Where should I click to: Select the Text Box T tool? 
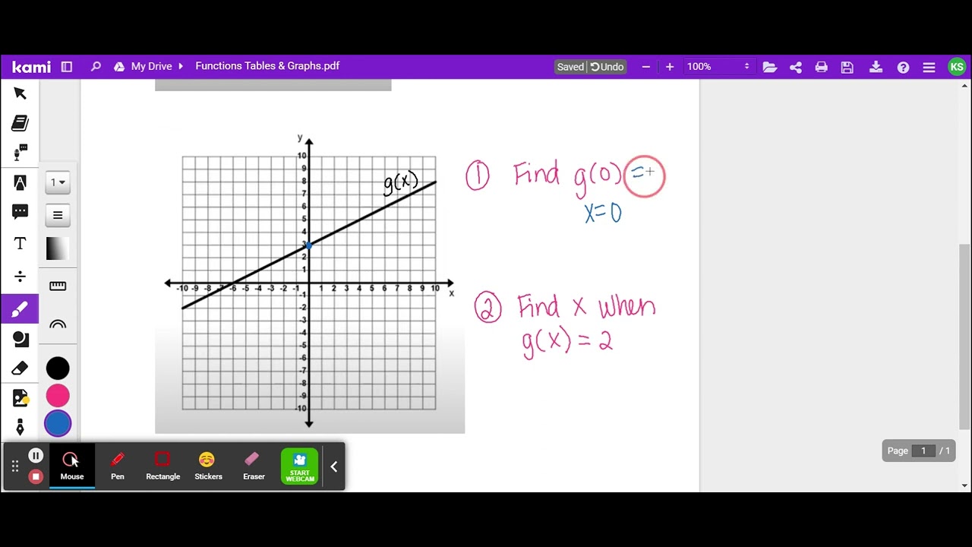(20, 244)
